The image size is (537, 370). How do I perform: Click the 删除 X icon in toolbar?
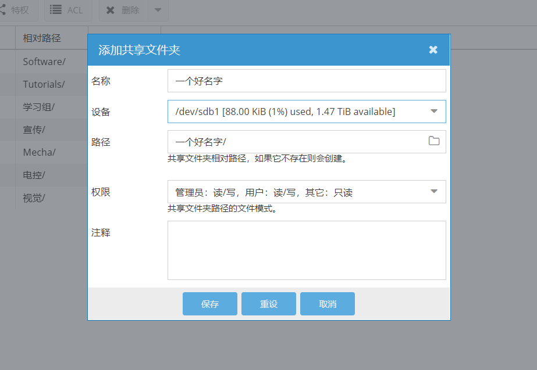tap(111, 10)
